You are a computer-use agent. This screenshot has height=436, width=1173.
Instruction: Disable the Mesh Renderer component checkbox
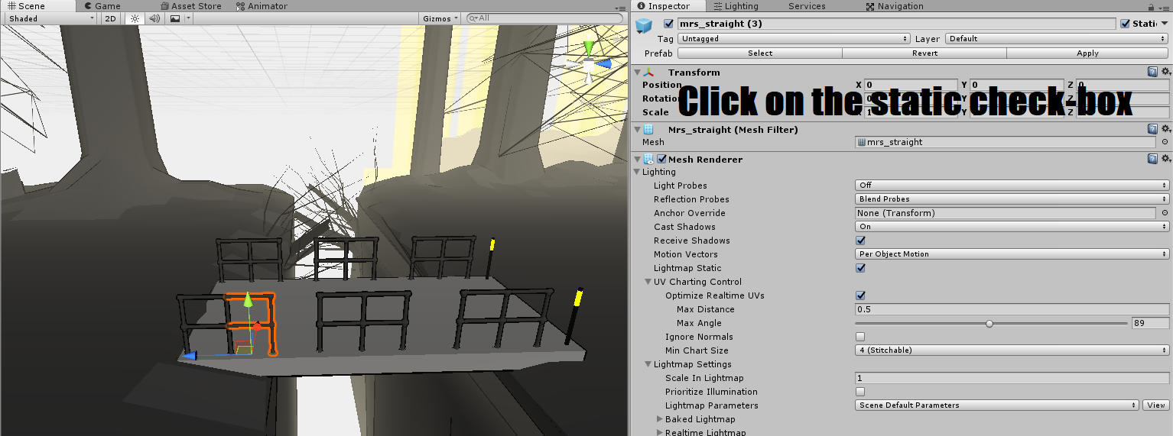pyautogui.click(x=662, y=159)
